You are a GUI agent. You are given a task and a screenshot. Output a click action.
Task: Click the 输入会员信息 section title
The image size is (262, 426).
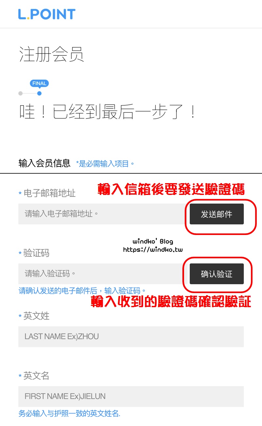pos(45,163)
